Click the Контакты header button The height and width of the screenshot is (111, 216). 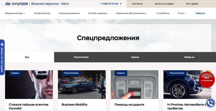click(138, 4)
